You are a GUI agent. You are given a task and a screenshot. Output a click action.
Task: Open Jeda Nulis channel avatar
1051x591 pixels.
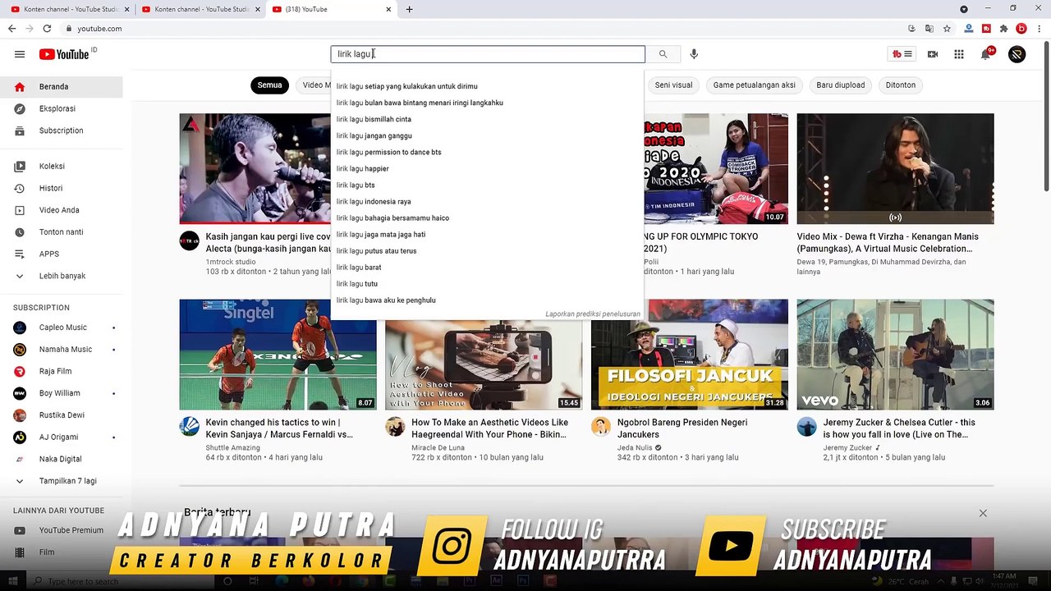point(601,427)
